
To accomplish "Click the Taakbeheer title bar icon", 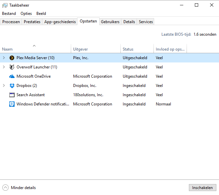I will pos(5,5).
